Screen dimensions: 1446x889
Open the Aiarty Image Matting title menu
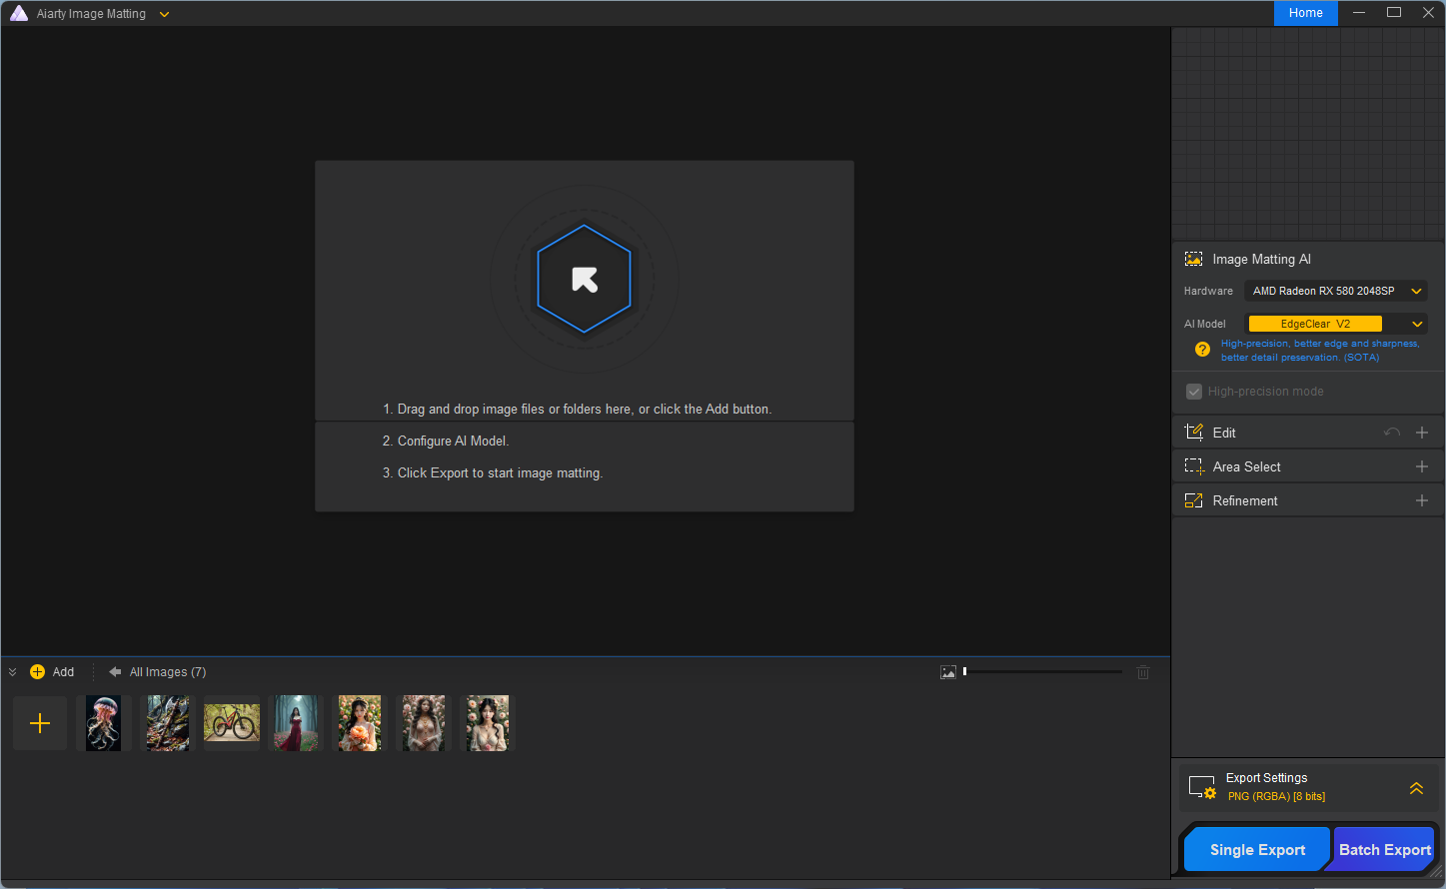click(x=165, y=14)
